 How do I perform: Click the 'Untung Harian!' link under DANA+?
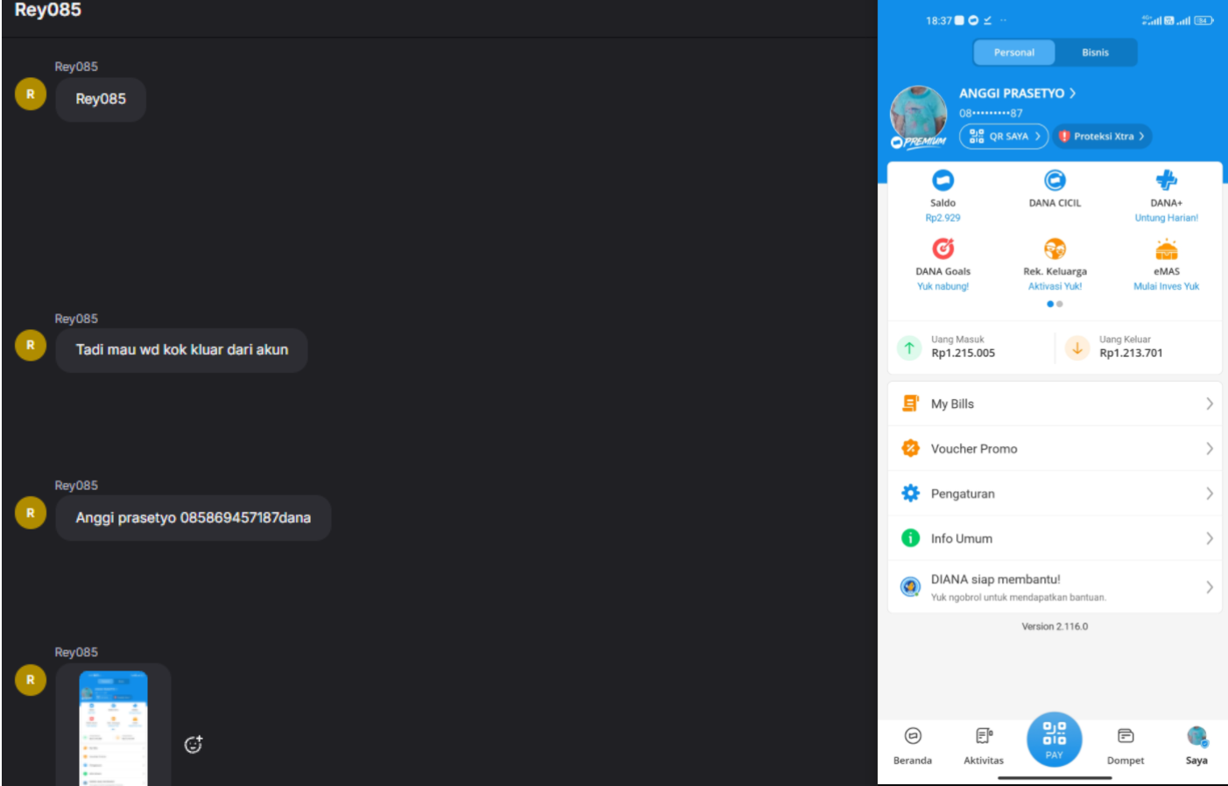pos(1166,218)
